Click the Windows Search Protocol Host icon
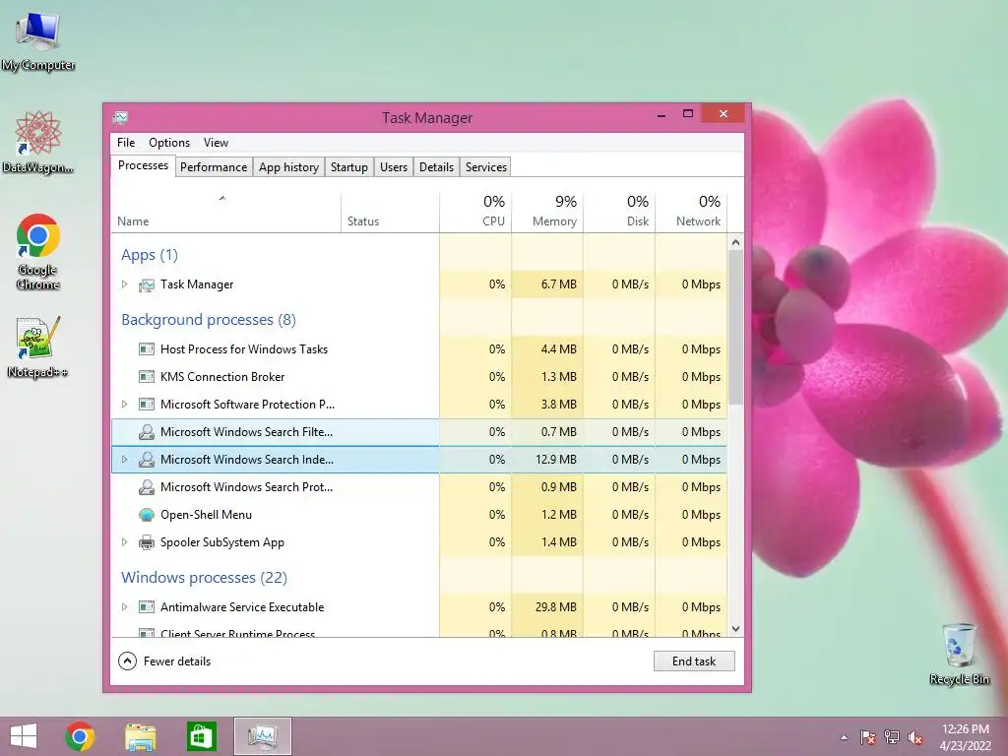This screenshot has height=756, width=1008. tap(147, 487)
